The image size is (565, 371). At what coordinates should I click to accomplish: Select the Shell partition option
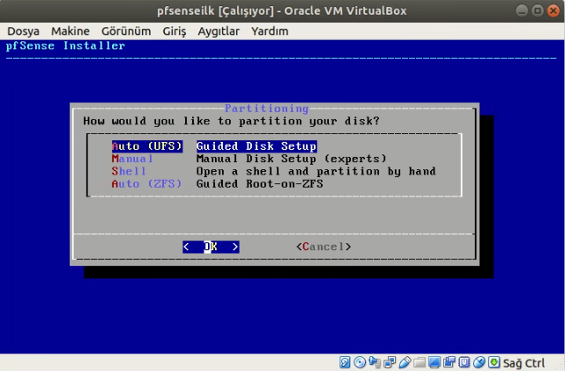tap(129, 172)
